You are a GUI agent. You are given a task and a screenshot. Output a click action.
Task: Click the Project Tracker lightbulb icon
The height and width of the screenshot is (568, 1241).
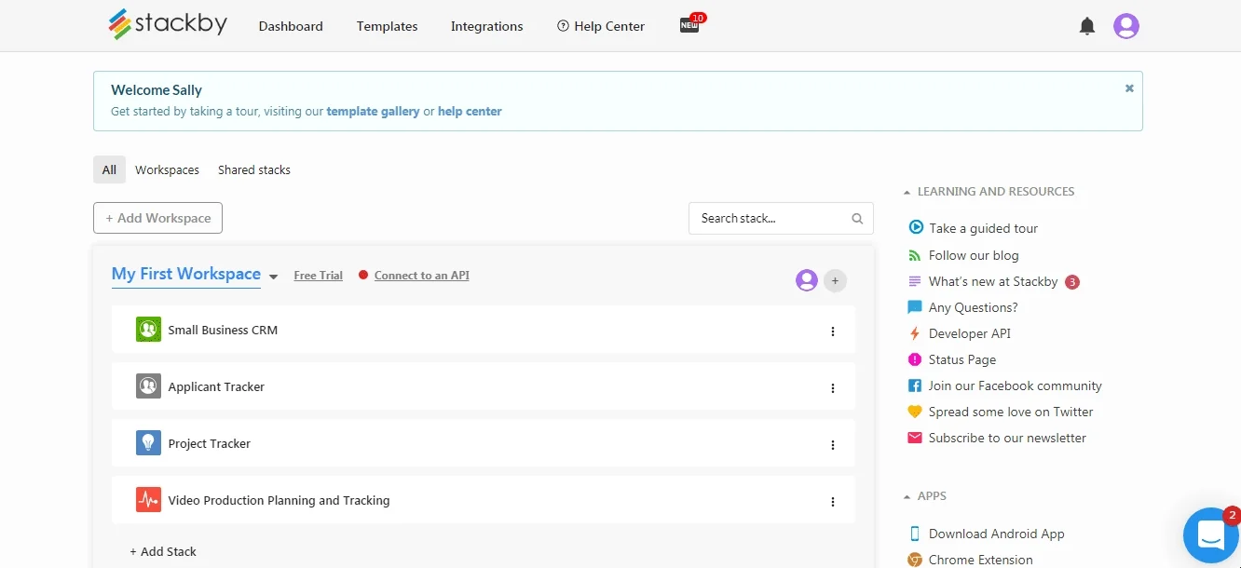[148, 443]
